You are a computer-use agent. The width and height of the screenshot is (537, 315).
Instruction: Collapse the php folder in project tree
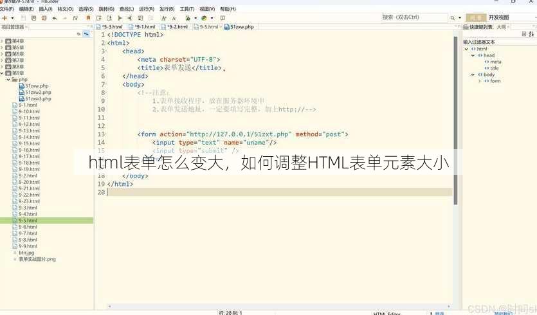click(x=8, y=80)
